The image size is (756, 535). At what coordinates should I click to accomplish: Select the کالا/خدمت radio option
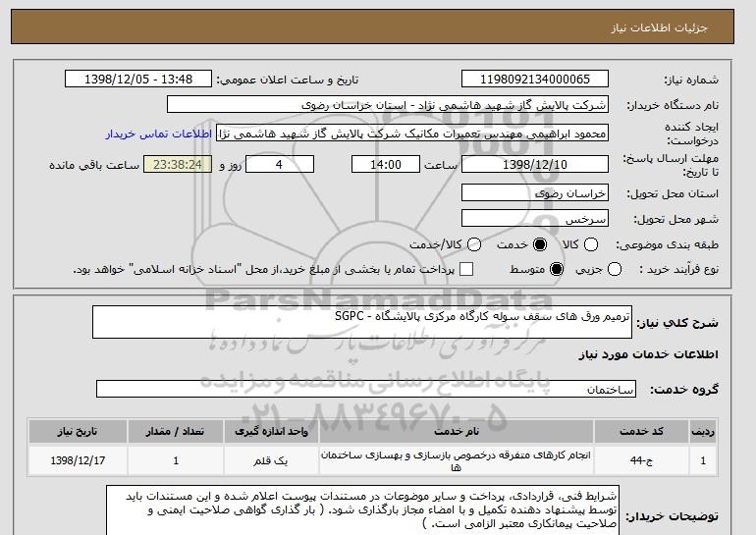(474, 244)
